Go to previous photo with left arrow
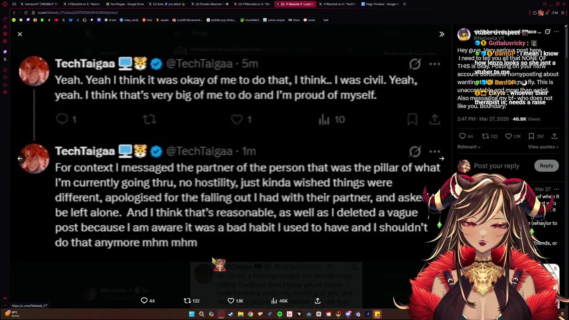 coord(20,158)
